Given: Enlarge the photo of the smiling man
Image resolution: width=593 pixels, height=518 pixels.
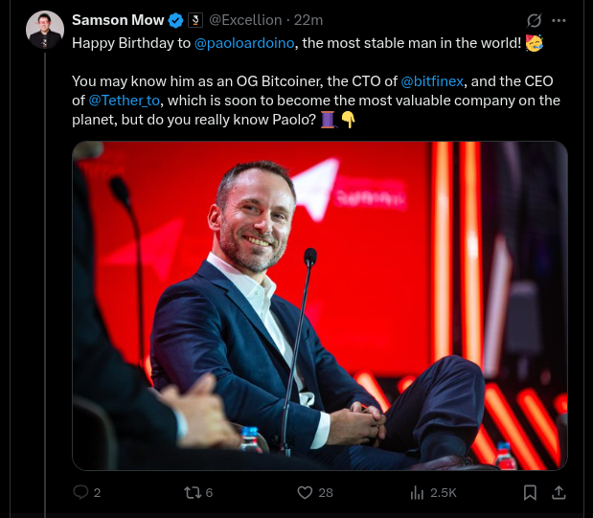Looking at the screenshot, I should pyautogui.click(x=320, y=305).
